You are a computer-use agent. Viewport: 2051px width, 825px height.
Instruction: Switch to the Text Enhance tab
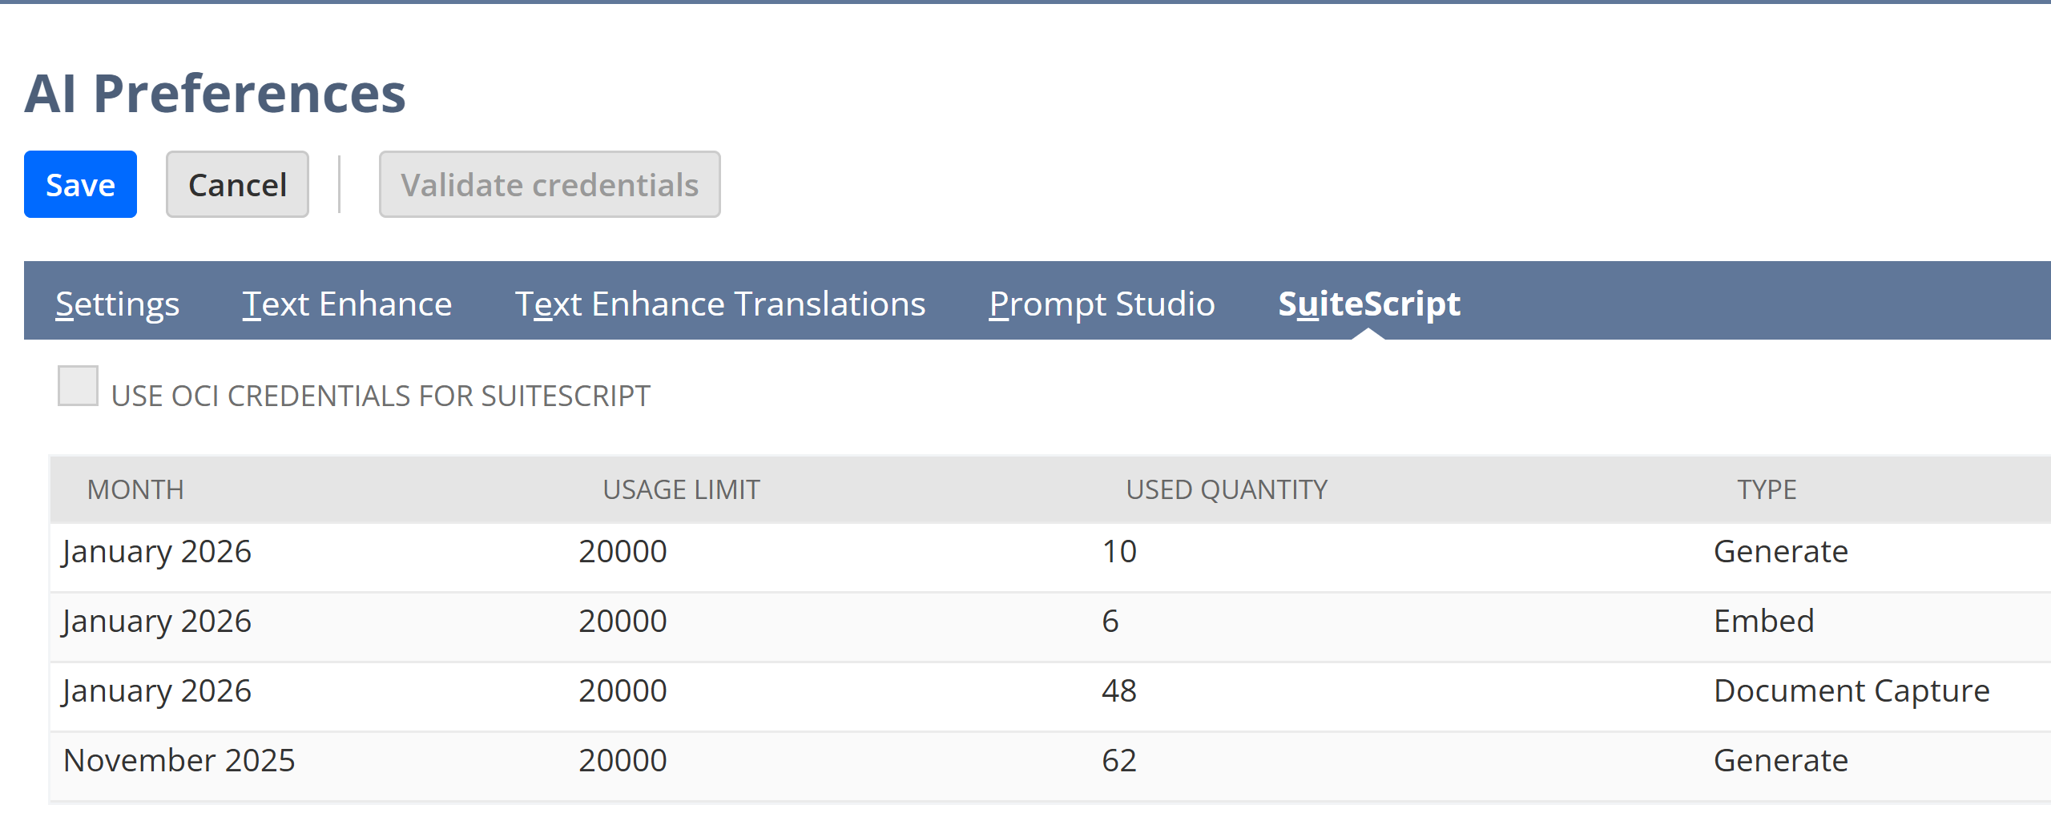[x=347, y=304]
